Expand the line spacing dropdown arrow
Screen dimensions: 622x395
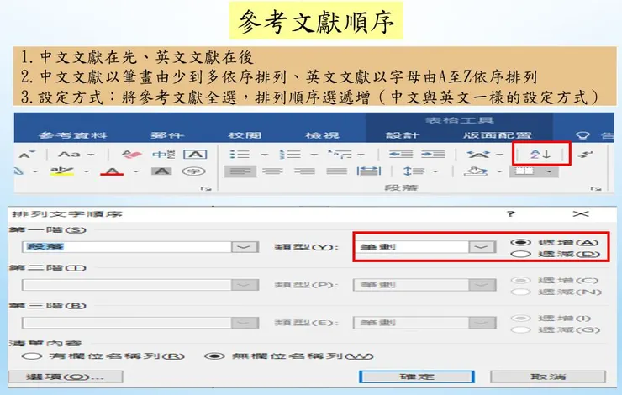click(435, 171)
